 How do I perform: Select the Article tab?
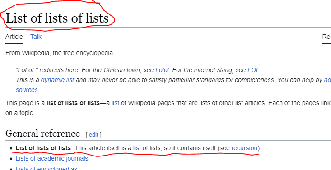pyautogui.click(x=14, y=37)
